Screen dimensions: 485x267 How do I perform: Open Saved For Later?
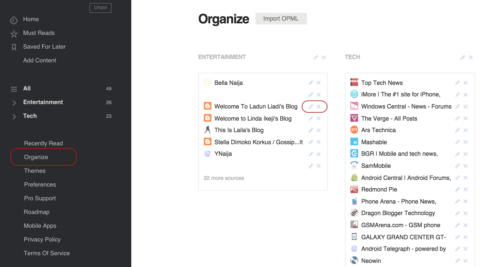pos(44,47)
